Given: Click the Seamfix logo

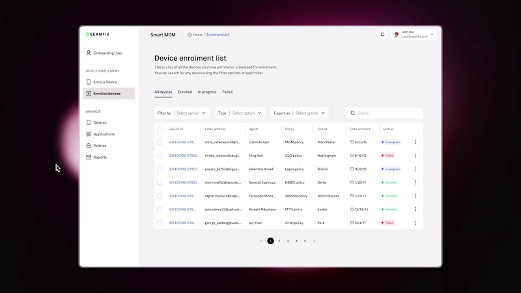Looking at the screenshot, I should coord(97,35).
